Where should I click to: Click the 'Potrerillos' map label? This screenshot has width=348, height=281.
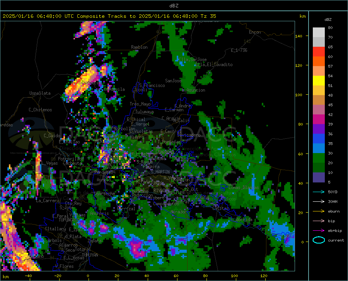click(71, 159)
